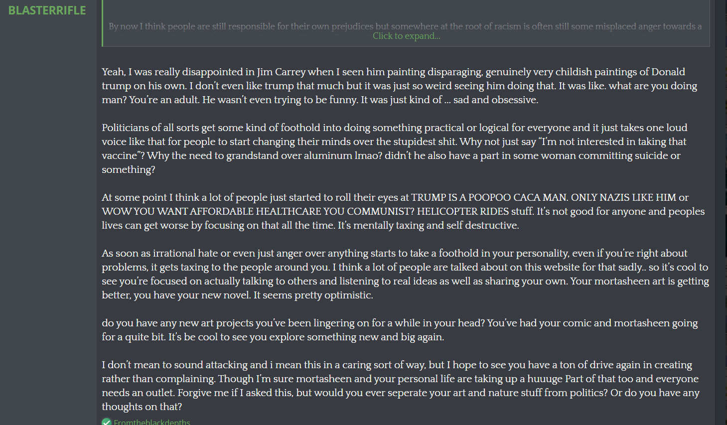Click the dark margin right of the post
This screenshot has height=425, width=727.
click(x=721, y=212)
